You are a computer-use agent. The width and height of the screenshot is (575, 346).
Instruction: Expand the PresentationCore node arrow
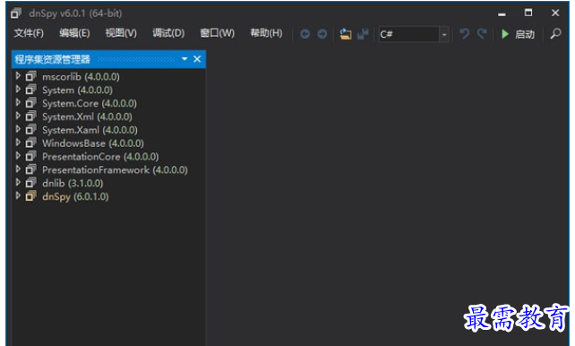(x=18, y=156)
